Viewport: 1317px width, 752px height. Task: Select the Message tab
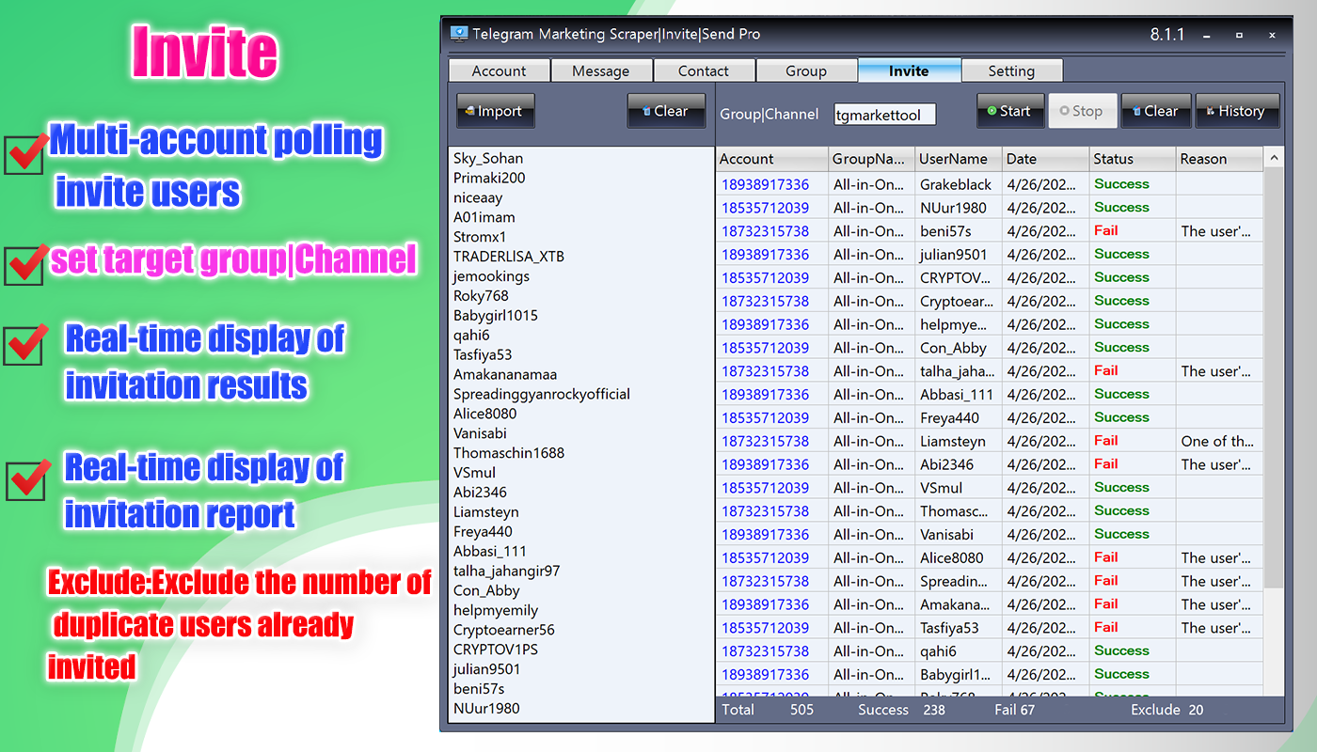tap(602, 70)
